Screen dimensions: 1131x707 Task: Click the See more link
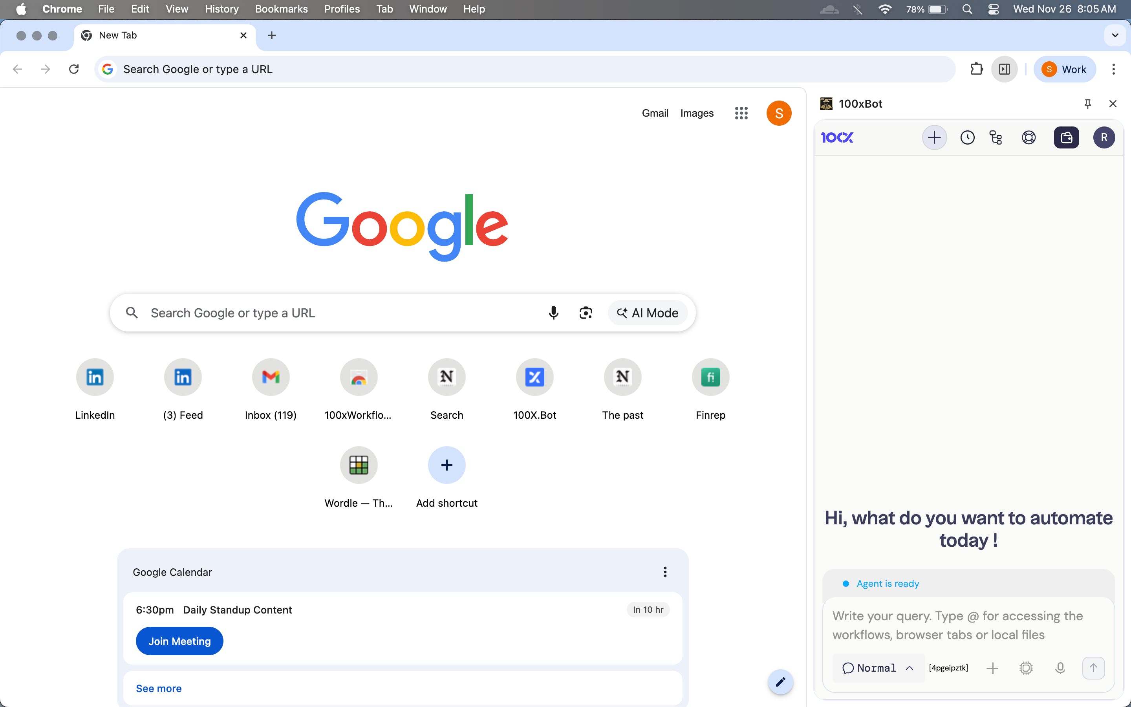[x=158, y=688]
